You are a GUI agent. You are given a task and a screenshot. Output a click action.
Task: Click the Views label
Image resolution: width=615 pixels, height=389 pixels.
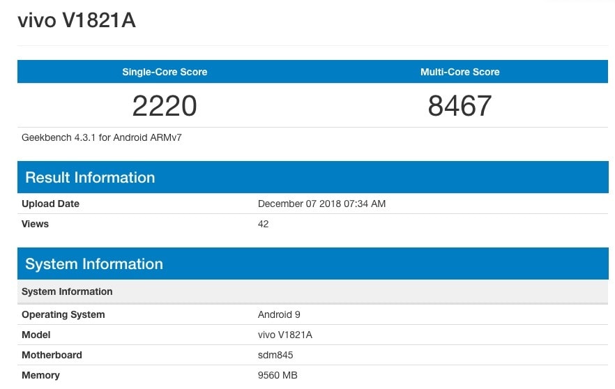36,224
